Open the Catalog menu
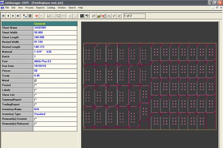The width and height of the screenshot is (223, 148). click(x=51, y=7)
